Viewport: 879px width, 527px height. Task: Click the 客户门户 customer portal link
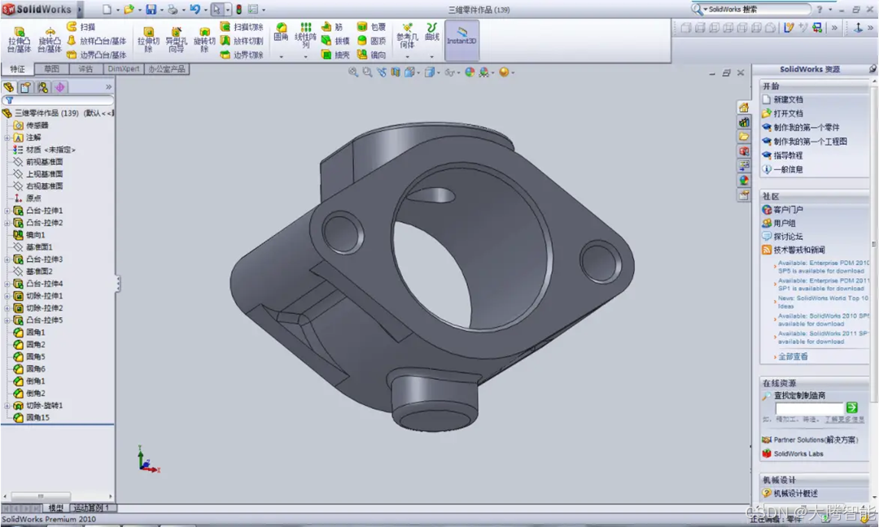(x=788, y=210)
